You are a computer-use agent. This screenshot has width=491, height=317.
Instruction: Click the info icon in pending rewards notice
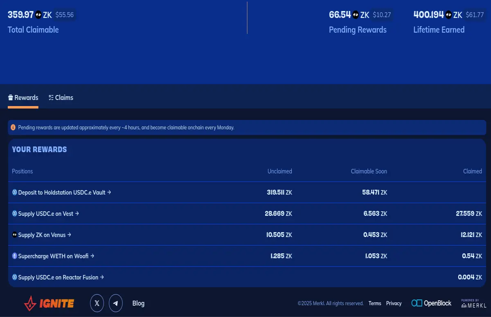coord(13,127)
